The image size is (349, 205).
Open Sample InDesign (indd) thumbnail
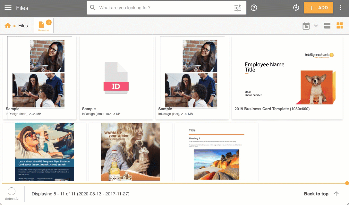[x=40, y=72]
